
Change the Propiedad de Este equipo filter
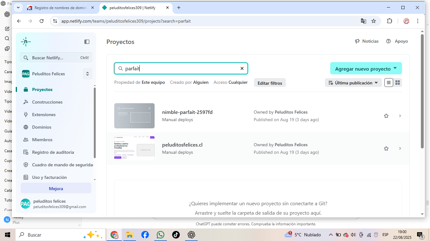click(139, 82)
